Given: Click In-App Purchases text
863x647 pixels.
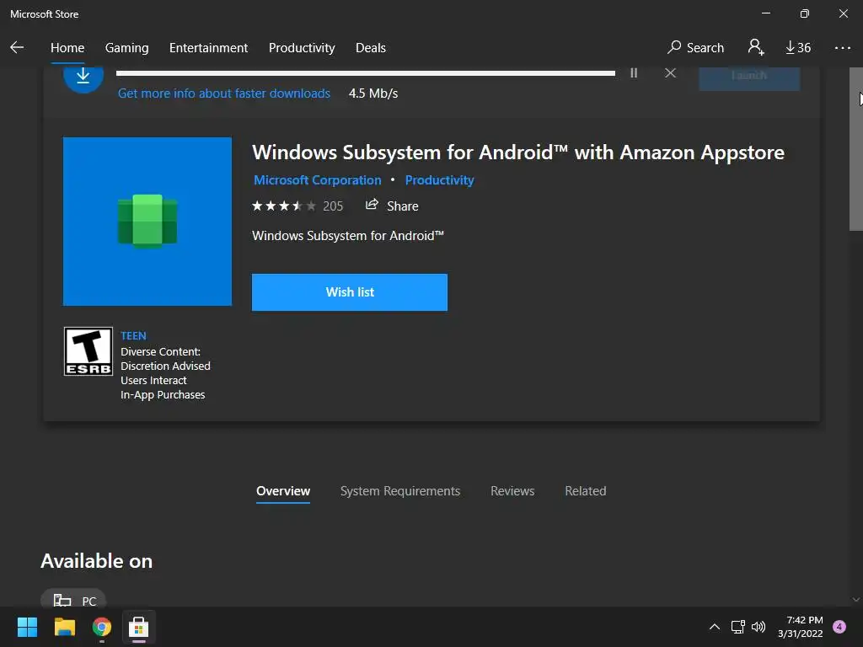Looking at the screenshot, I should tap(163, 394).
